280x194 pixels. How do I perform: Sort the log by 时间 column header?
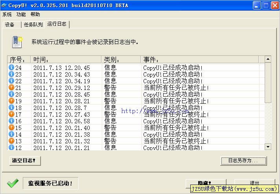click(66, 60)
